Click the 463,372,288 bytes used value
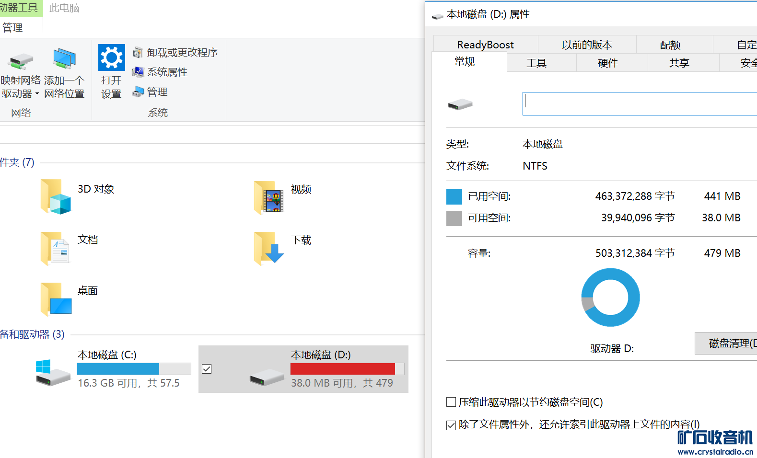 click(x=635, y=196)
